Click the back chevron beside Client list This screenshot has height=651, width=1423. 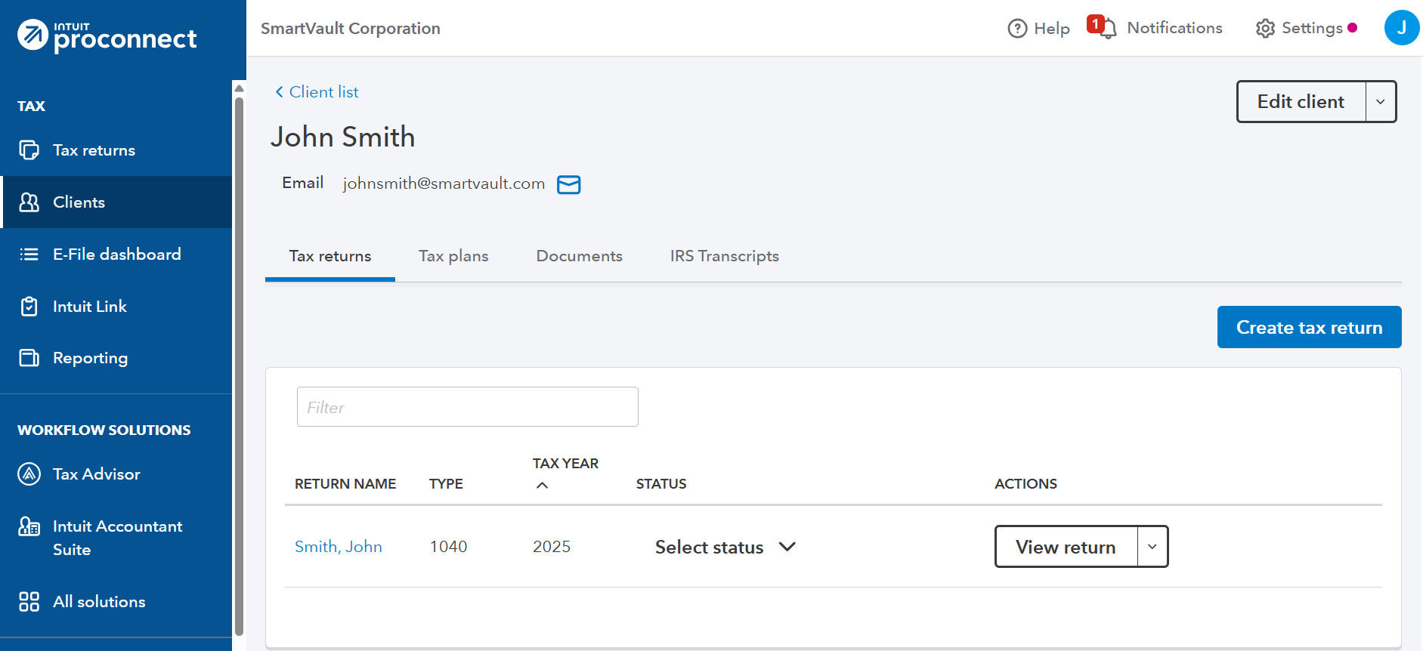click(x=279, y=92)
